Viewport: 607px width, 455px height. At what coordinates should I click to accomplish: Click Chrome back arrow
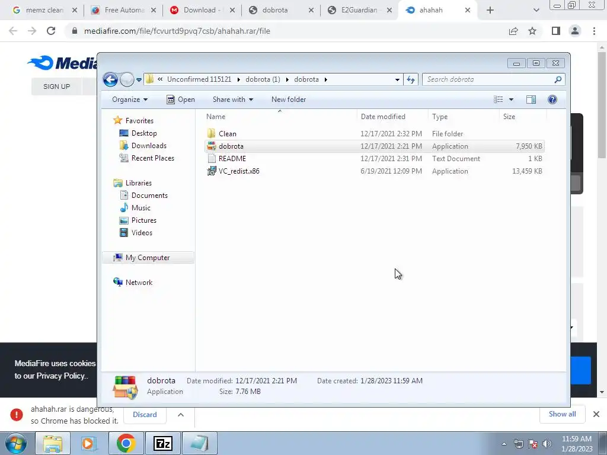(13, 31)
